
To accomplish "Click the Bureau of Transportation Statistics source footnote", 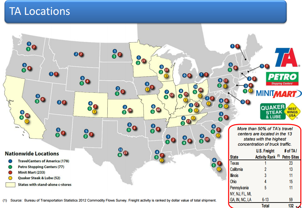I will [x=110, y=201].
